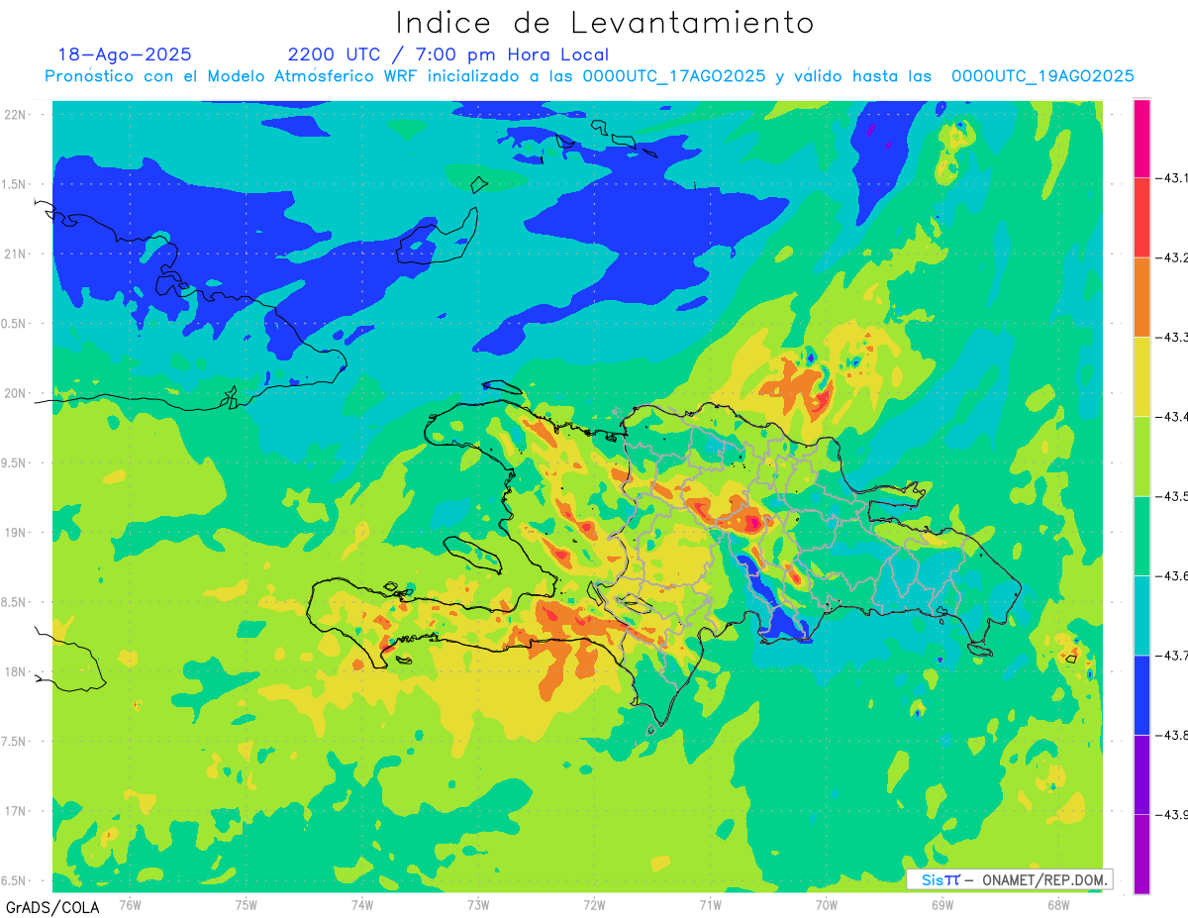Click latitude label '7.5N'
This screenshot has height=918, width=1188.
[x=14, y=742]
